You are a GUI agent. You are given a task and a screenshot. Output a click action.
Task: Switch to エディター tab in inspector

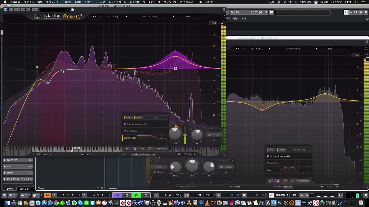pos(25,189)
